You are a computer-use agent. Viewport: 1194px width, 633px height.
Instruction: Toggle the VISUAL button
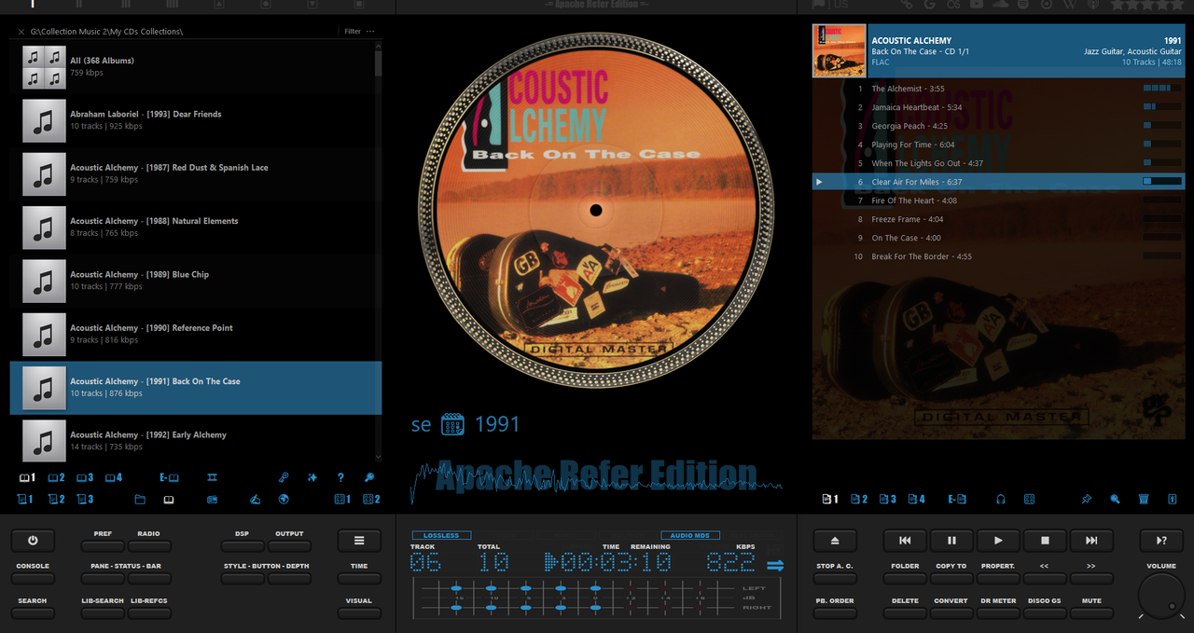[359, 612]
